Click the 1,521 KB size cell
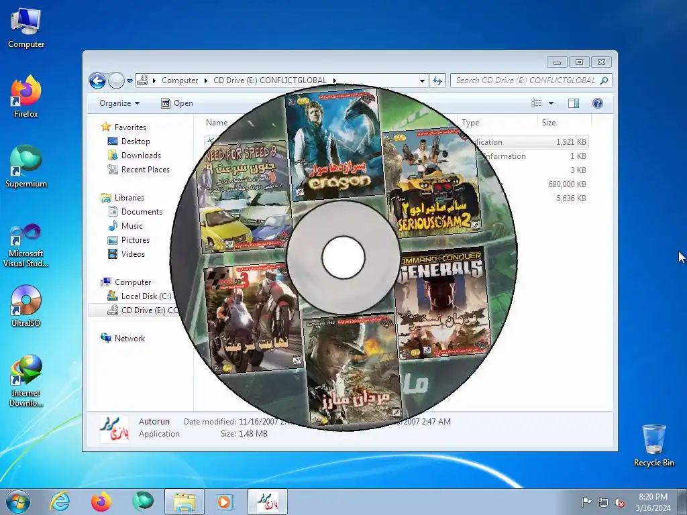 (571, 142)
